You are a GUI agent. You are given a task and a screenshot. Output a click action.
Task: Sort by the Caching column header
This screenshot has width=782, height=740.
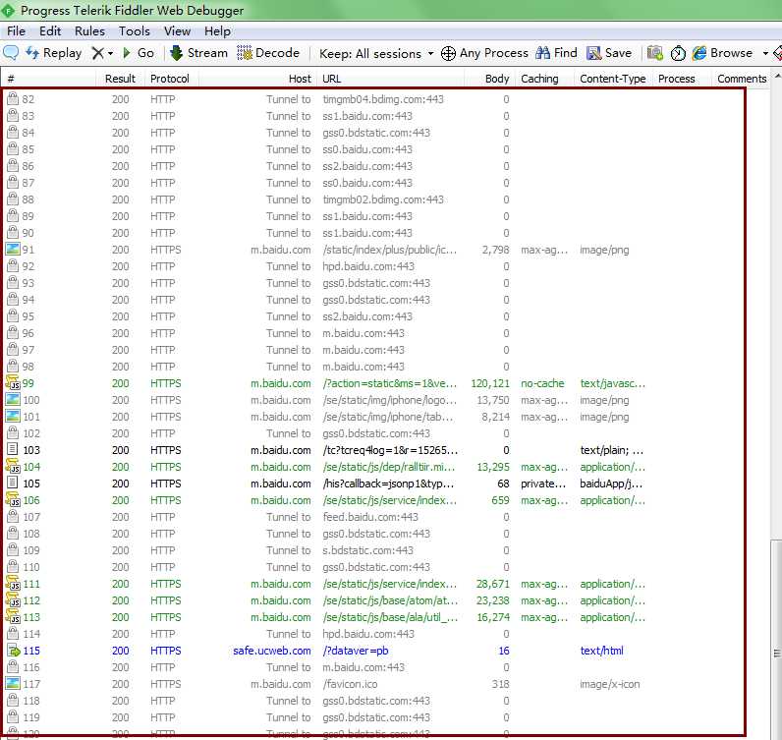(544, 79)
